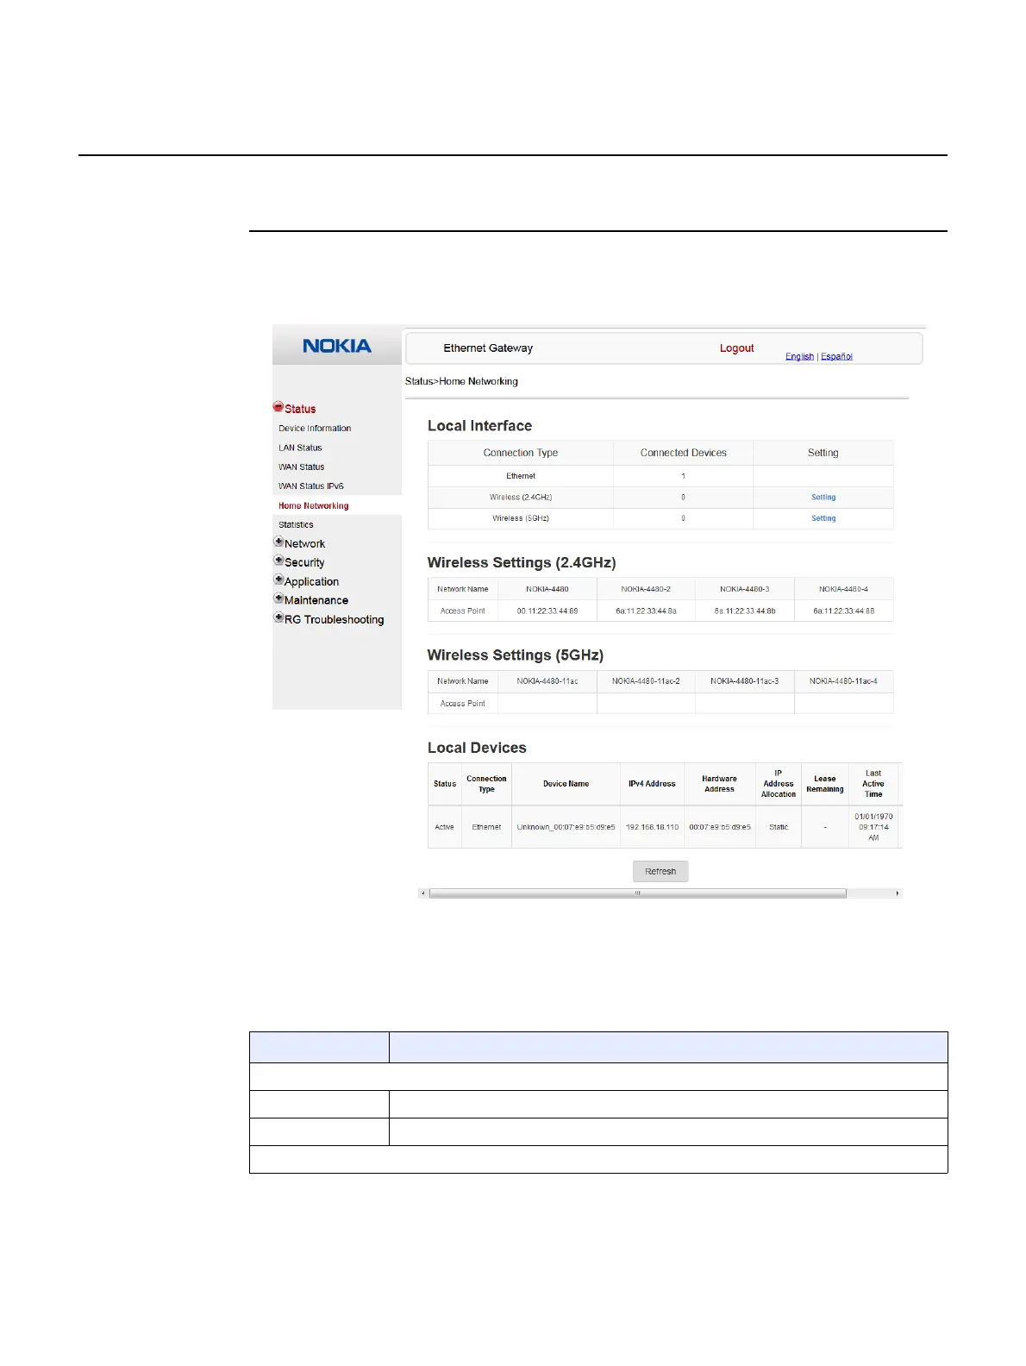Click the Active status cell

[444, 827]
